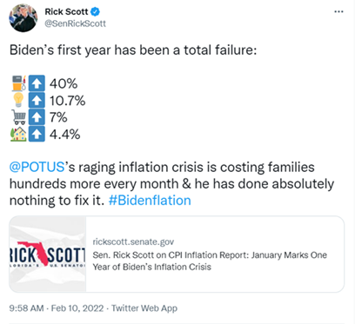Click the shopping cart emoji
Screen dimensions: 355x324
pyautogui.click(x=18, y=117)
